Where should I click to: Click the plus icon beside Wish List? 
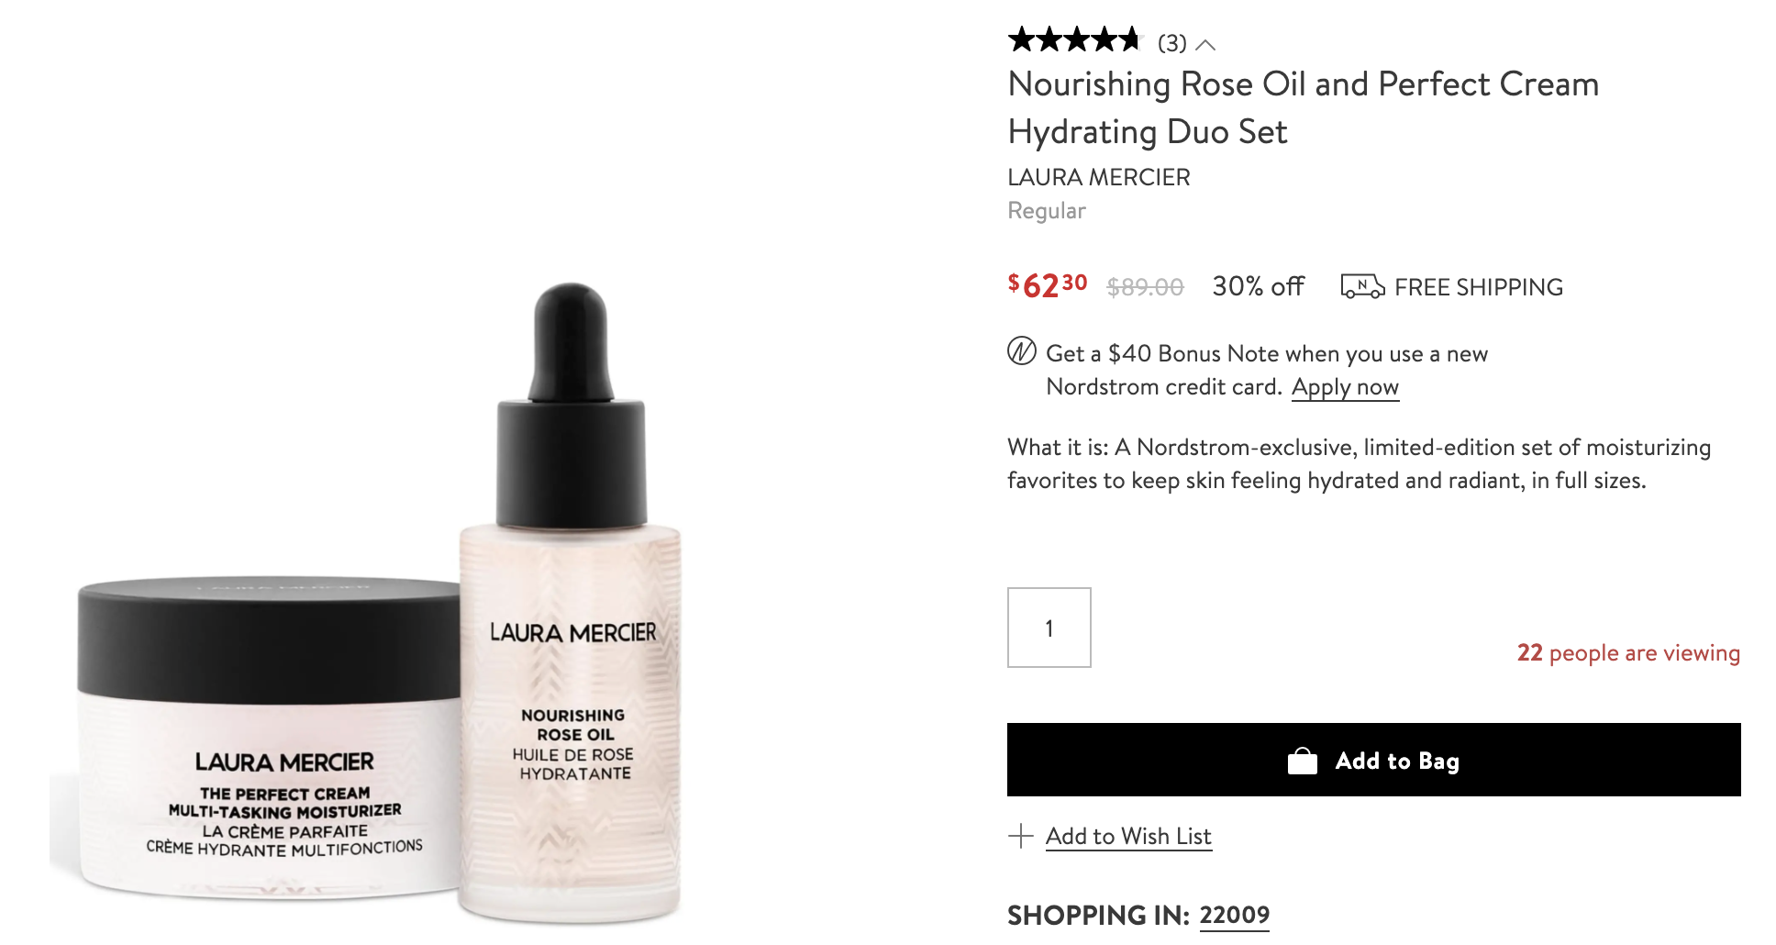click(x=1020, y=836)
